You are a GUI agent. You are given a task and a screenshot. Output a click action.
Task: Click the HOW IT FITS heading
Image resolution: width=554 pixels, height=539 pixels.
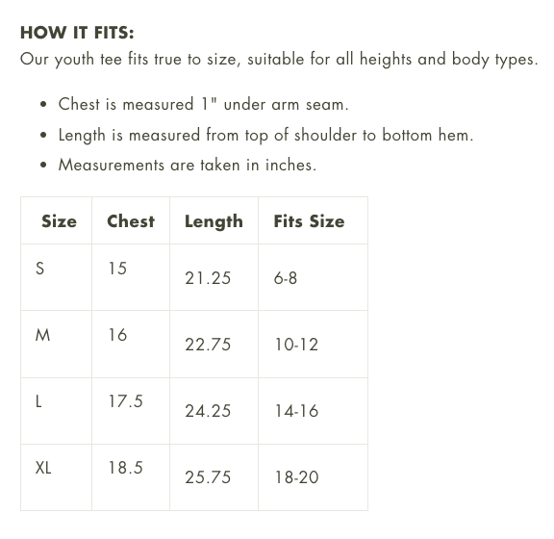pos(77,33)
